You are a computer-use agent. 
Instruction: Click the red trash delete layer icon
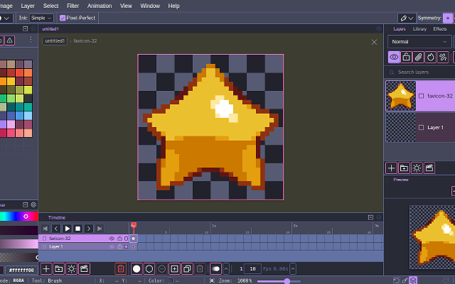[121, 269]
